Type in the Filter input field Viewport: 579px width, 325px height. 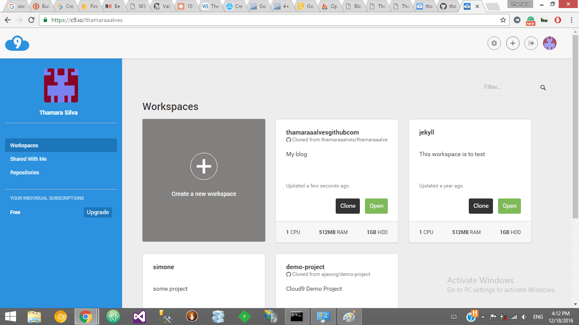(509, 87)
